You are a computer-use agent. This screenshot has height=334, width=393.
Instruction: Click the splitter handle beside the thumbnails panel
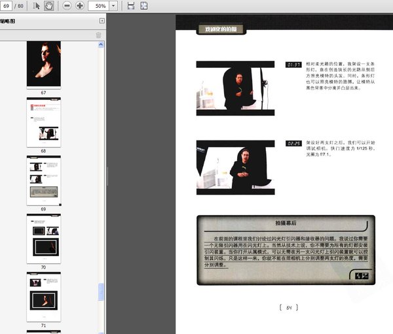[107, 176]
